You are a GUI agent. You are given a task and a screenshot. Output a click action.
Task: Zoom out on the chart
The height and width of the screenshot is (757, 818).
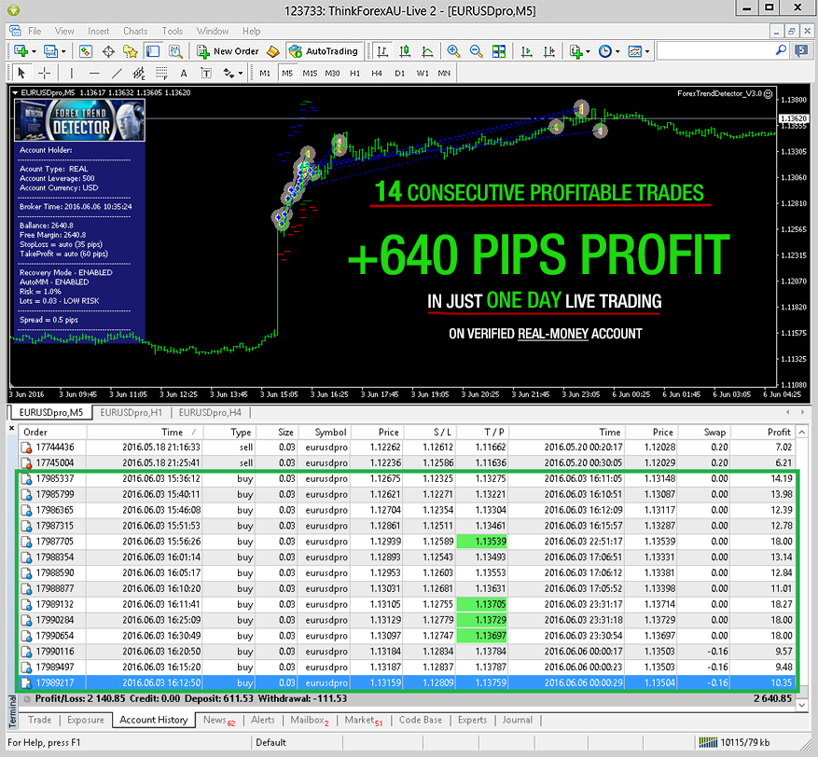476,51
